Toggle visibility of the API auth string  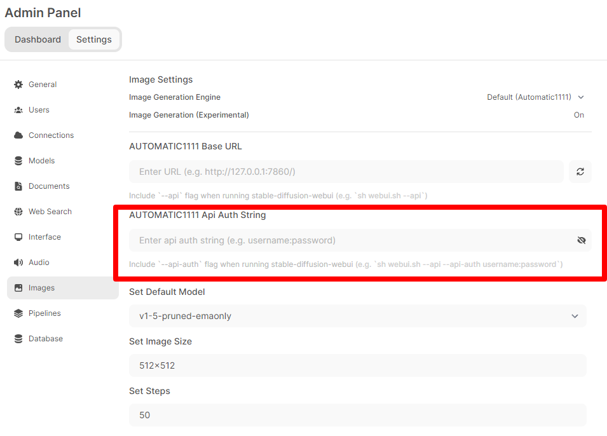coord(581,240)
